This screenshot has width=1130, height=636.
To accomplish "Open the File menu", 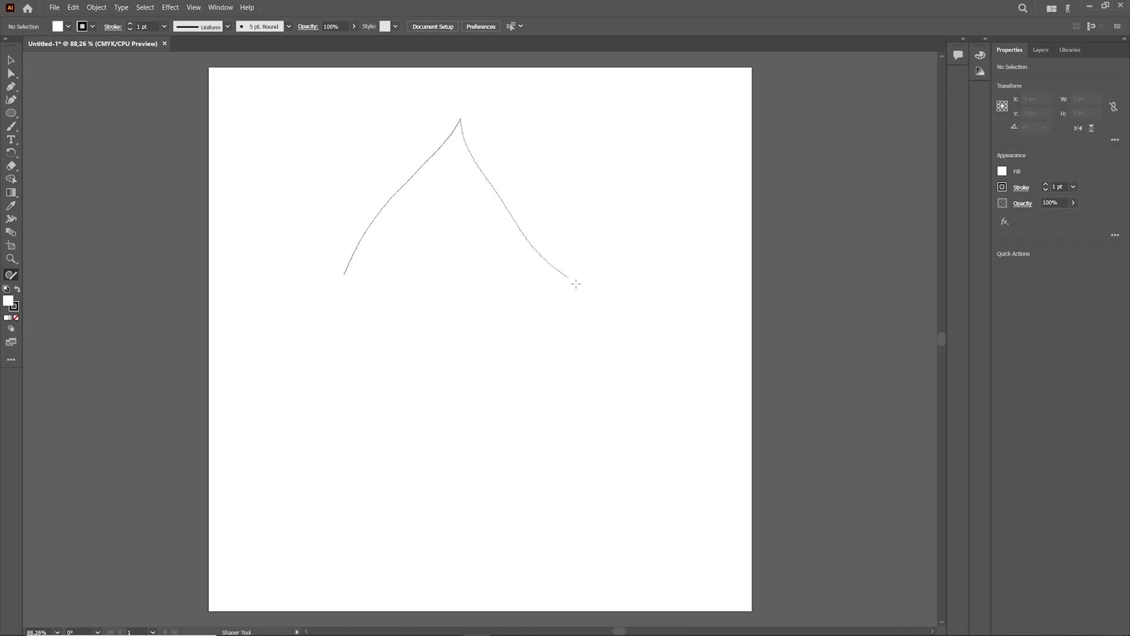I will 54,8.
